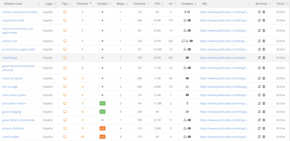Sort table by 'CPC' column

pos(157,4)
